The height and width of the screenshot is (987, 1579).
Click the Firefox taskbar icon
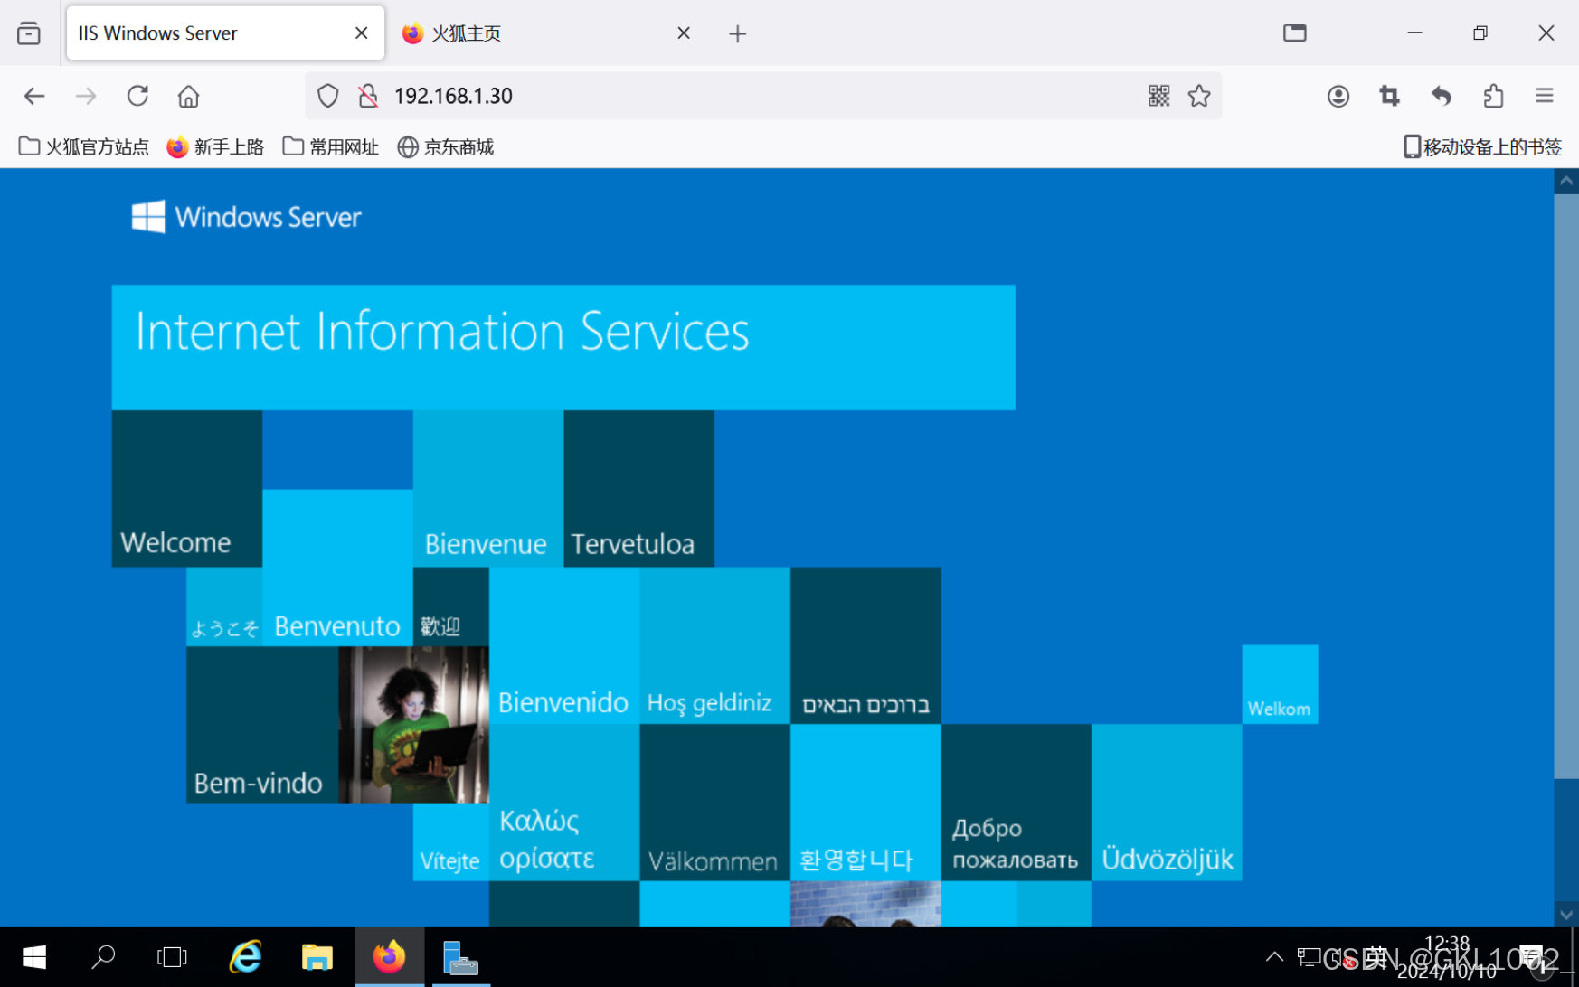pos(389,957)
